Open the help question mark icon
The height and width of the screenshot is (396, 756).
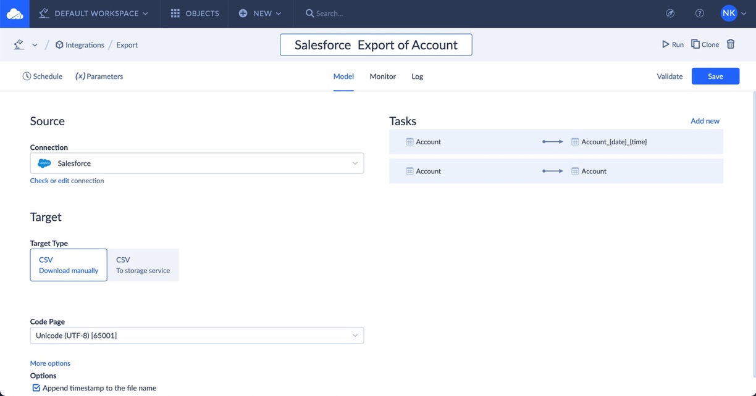[700, 14]
